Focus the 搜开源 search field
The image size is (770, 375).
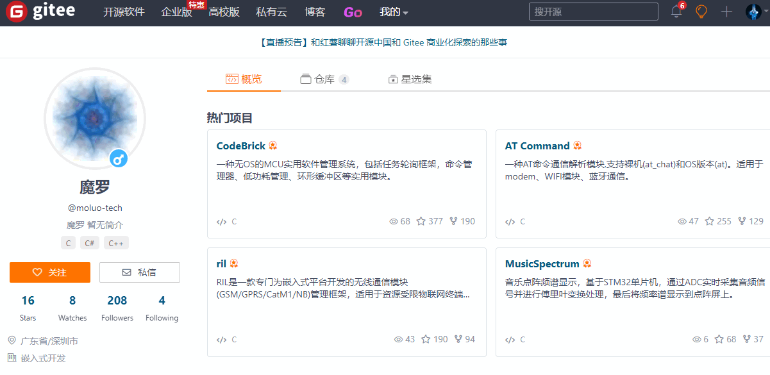point(594,12)
